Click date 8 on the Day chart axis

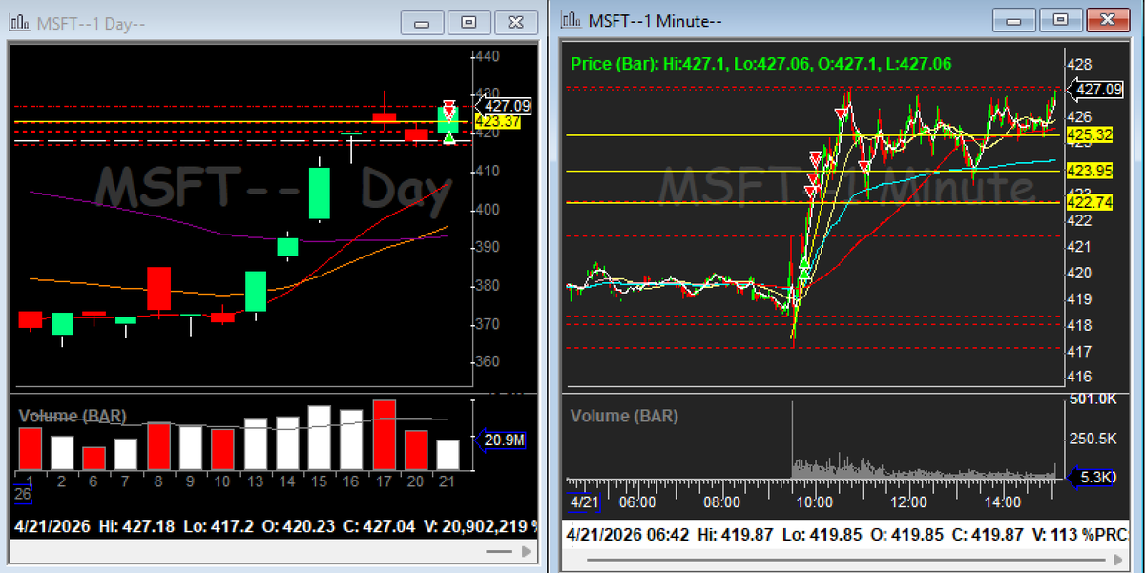click(157, 481)
